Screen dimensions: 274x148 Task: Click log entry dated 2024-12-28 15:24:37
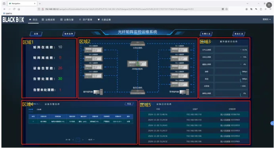pyautogui.click(x=194, y=131)
